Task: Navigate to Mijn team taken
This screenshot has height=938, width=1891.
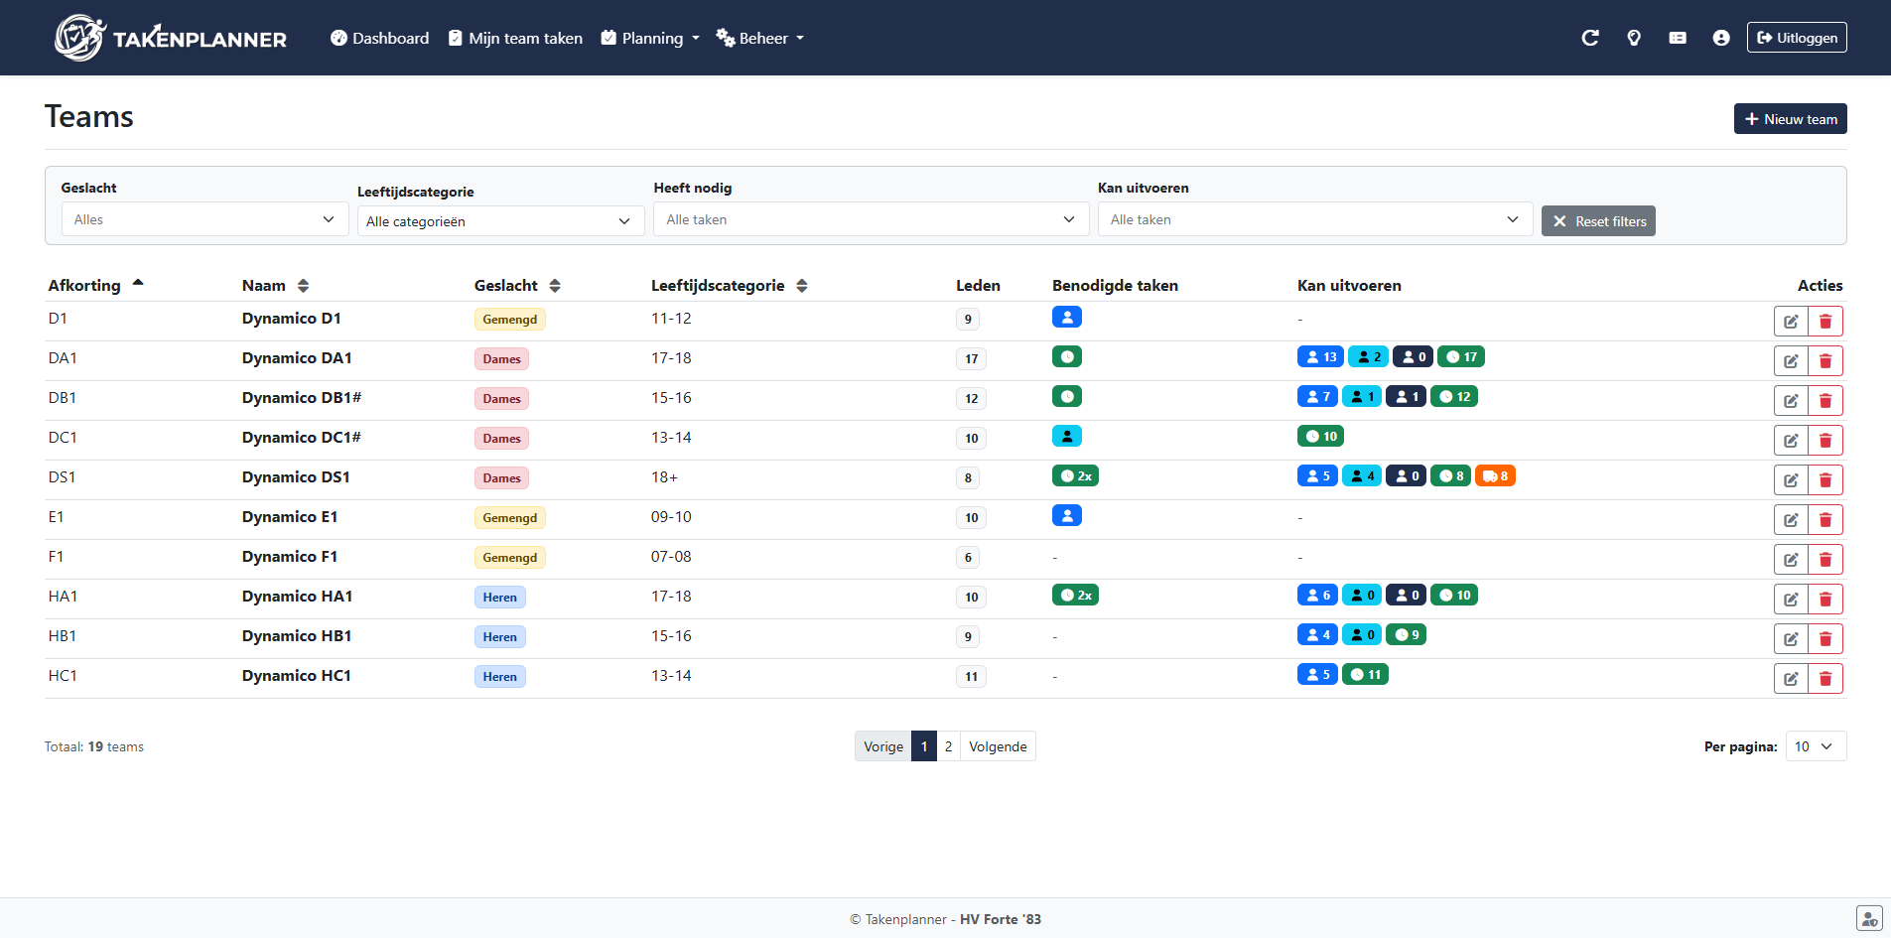Action: click(x=515, y=38)
